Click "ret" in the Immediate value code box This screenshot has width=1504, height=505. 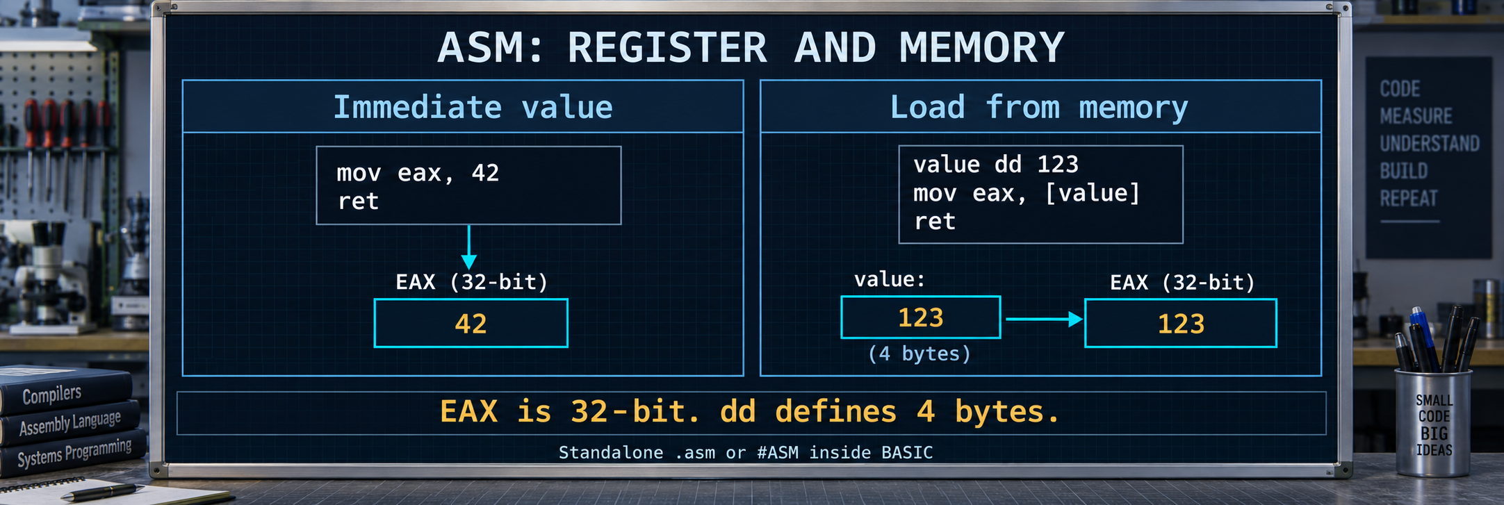pos(358,201)
